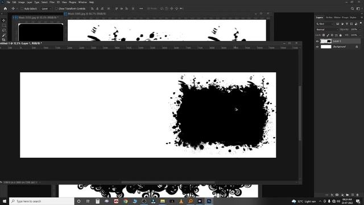Toggle lock position in Layers panel
The image size is (364, 205).
(332, 35)
